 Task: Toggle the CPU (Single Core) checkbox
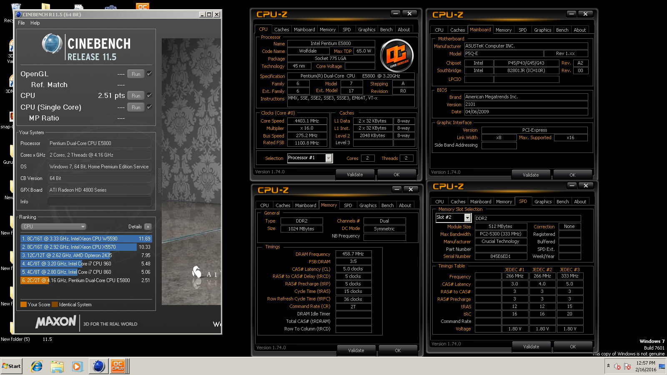149,107
